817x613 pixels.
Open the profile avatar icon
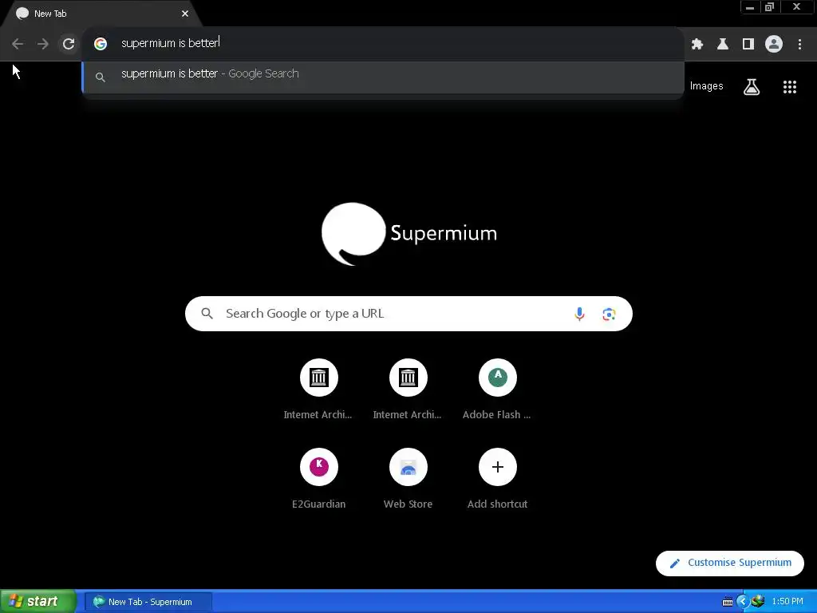[x=774, y=44]
